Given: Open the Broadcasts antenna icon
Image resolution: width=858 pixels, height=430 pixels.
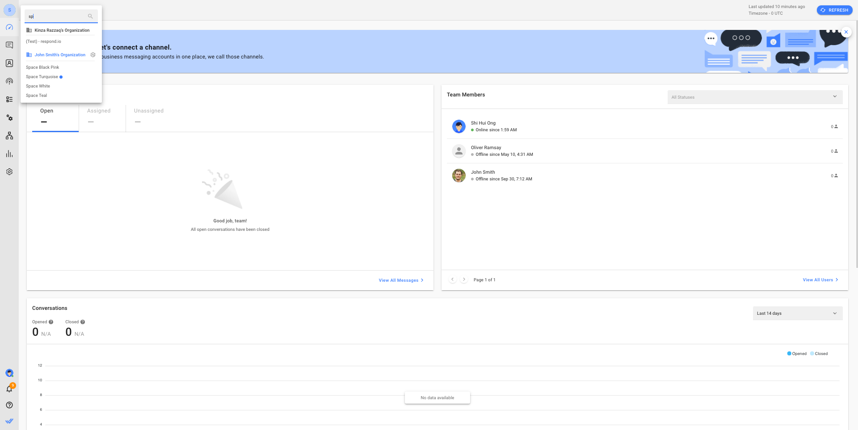Looking at the screenshot, I should pyautogui.click(x=9, y=81).
